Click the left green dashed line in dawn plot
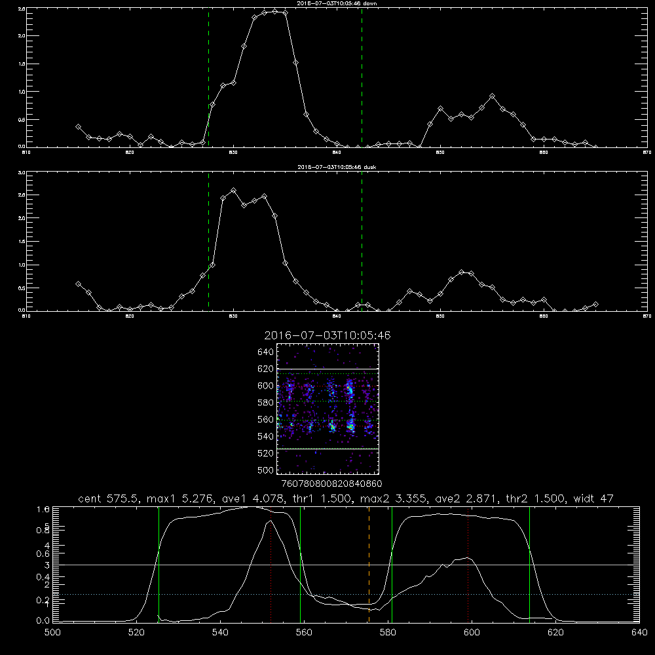The image size is (655, 655). (x=208, y=77)
